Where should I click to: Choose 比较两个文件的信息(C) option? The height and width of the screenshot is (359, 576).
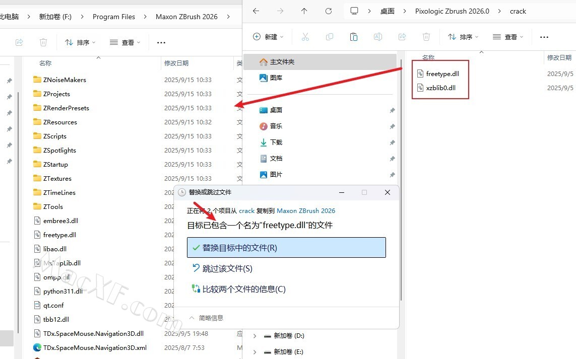[239, 289]
